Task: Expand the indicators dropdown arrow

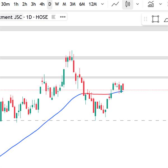Action: 160,4
